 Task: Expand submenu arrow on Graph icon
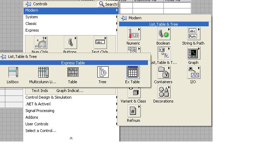tap(199, 49)
